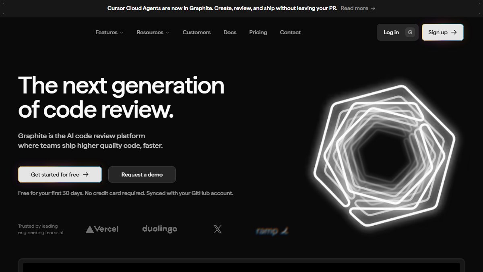Click the Sign up button
483x272 pixels.
pyautogui.click(x=442, y=32)
